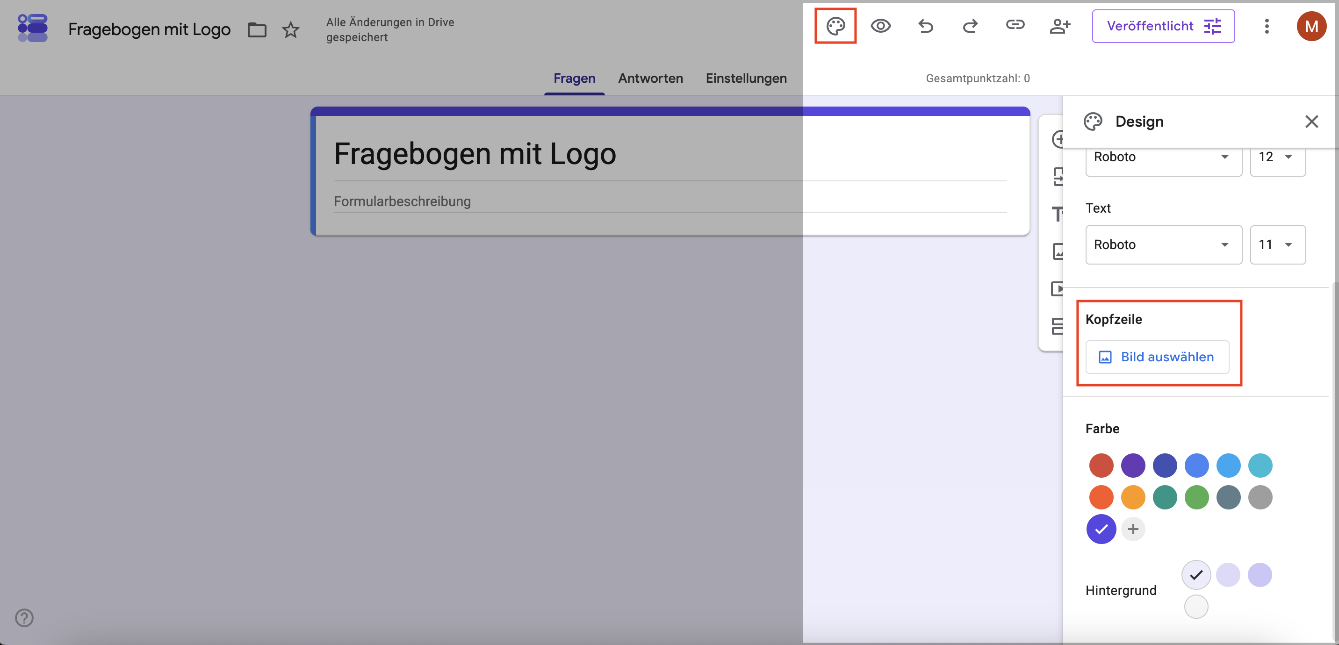1339x645 pixels.
Task: Click the form title Fragebogen mit Logo
Action: pyautogui.click(x=475, y=154)
